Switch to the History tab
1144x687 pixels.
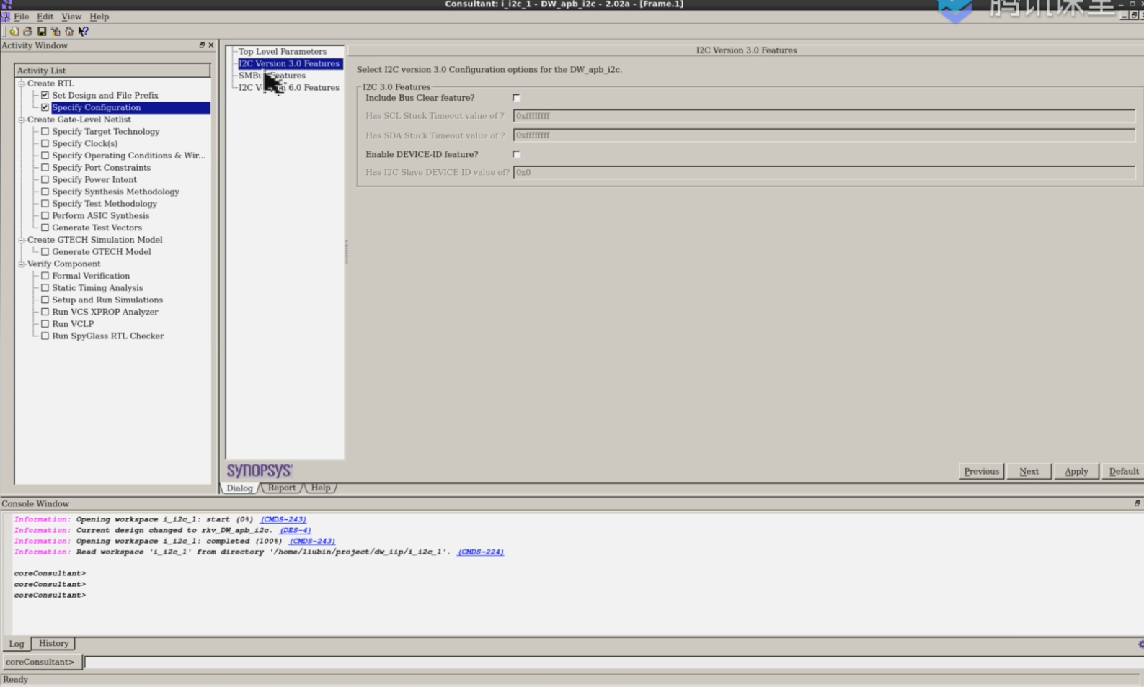[x=53, y=643]
